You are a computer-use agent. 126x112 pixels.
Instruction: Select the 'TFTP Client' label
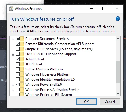[34, 64]
